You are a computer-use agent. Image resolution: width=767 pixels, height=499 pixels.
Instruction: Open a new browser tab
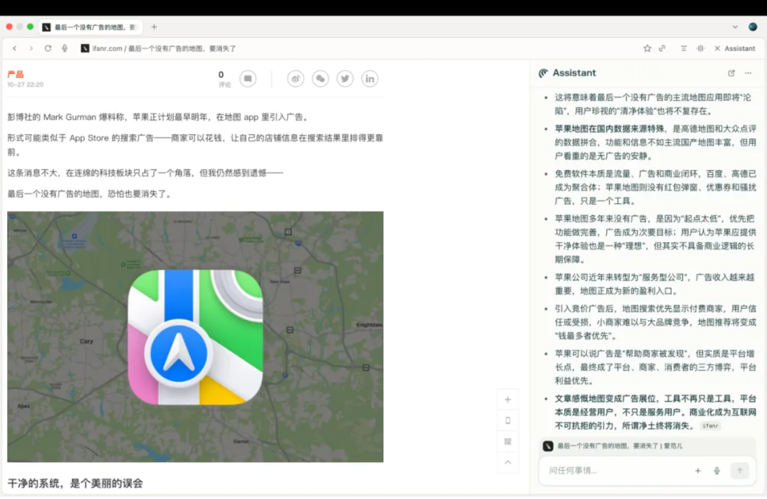[154, 27]
